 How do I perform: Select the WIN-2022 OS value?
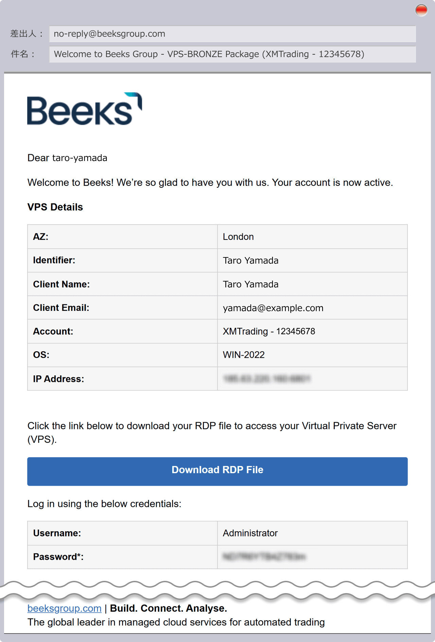244,355
